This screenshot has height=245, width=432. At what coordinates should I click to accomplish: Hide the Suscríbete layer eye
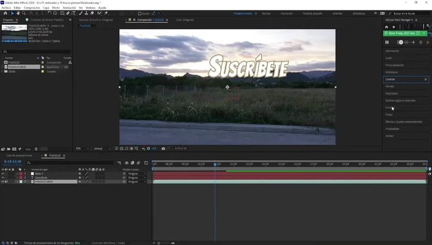click(2, 178)
